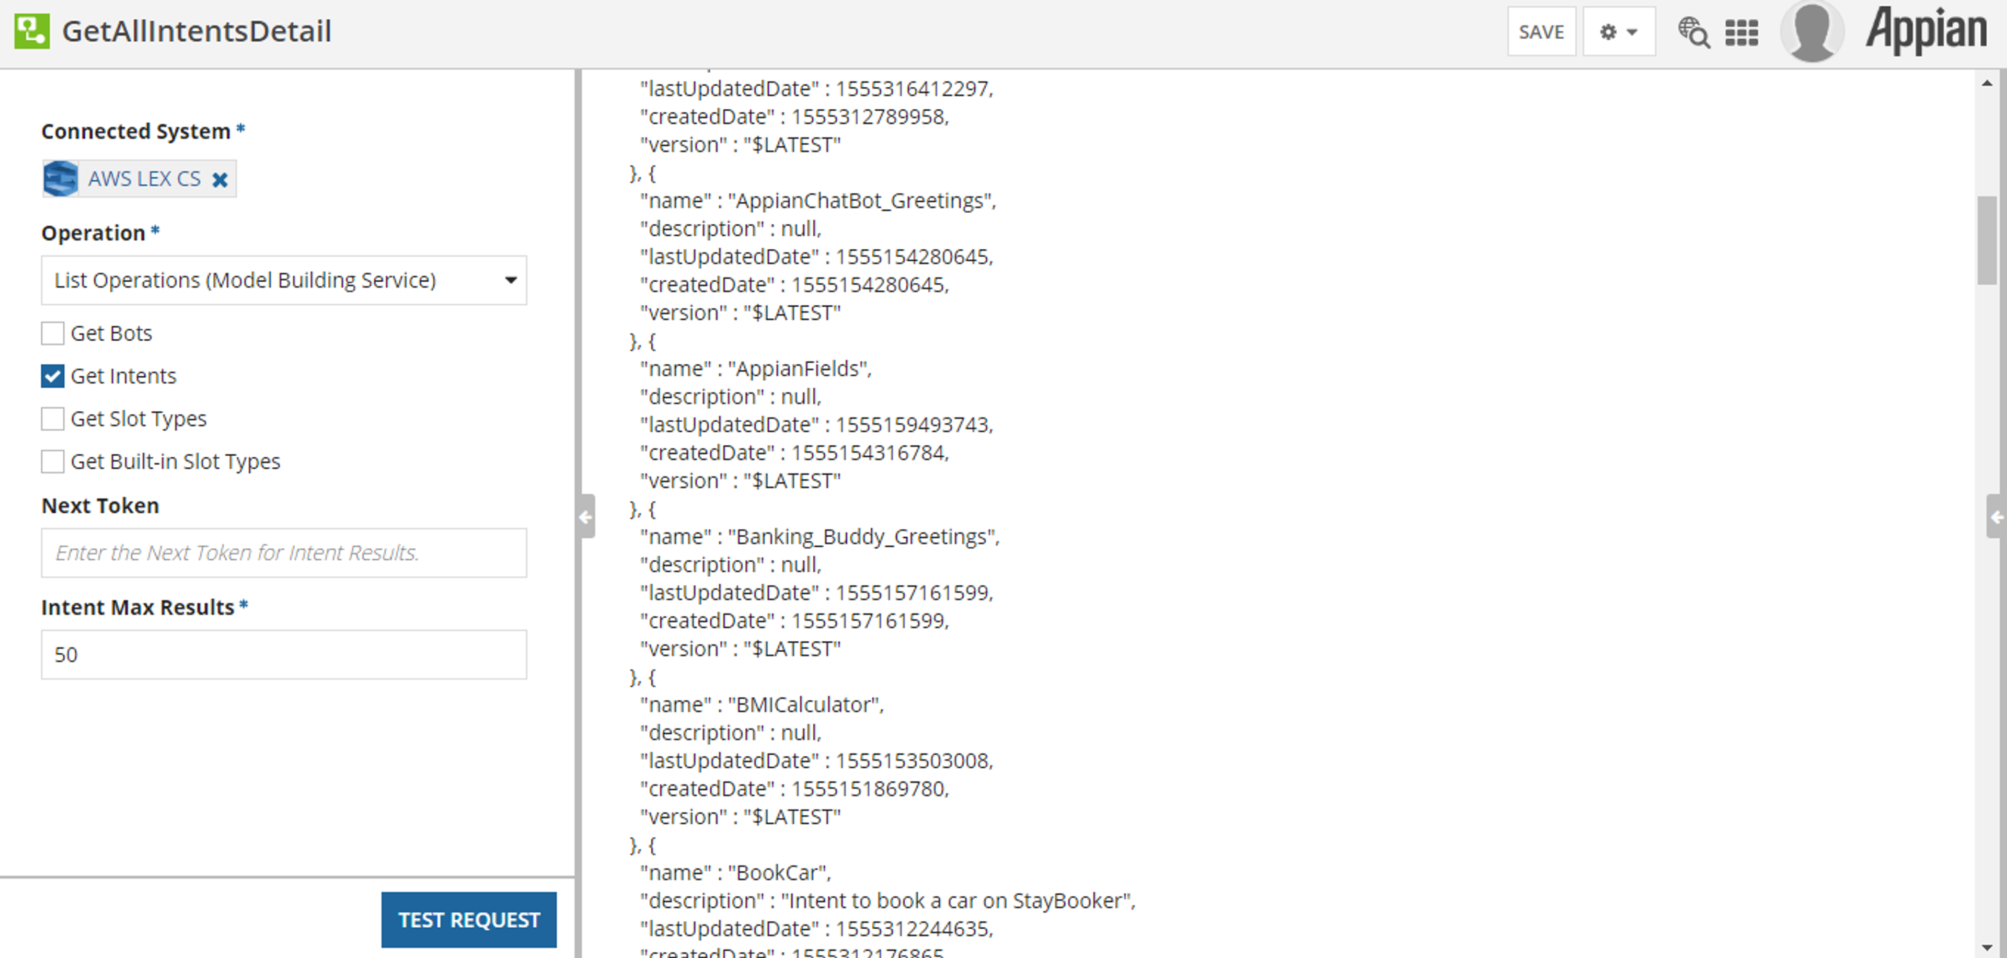The height and width of the screenshot is (958, 2007).
Task: Save the integration with SAVE
Action: [x=1541, y=32]
